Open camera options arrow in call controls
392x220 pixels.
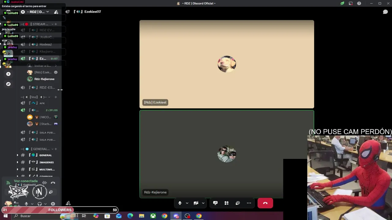pyautogui.click(x=203, y=203)
